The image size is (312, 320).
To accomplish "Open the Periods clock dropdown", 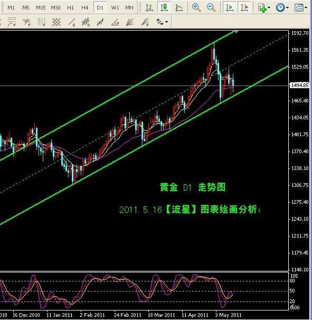I will tap(282, 8).
